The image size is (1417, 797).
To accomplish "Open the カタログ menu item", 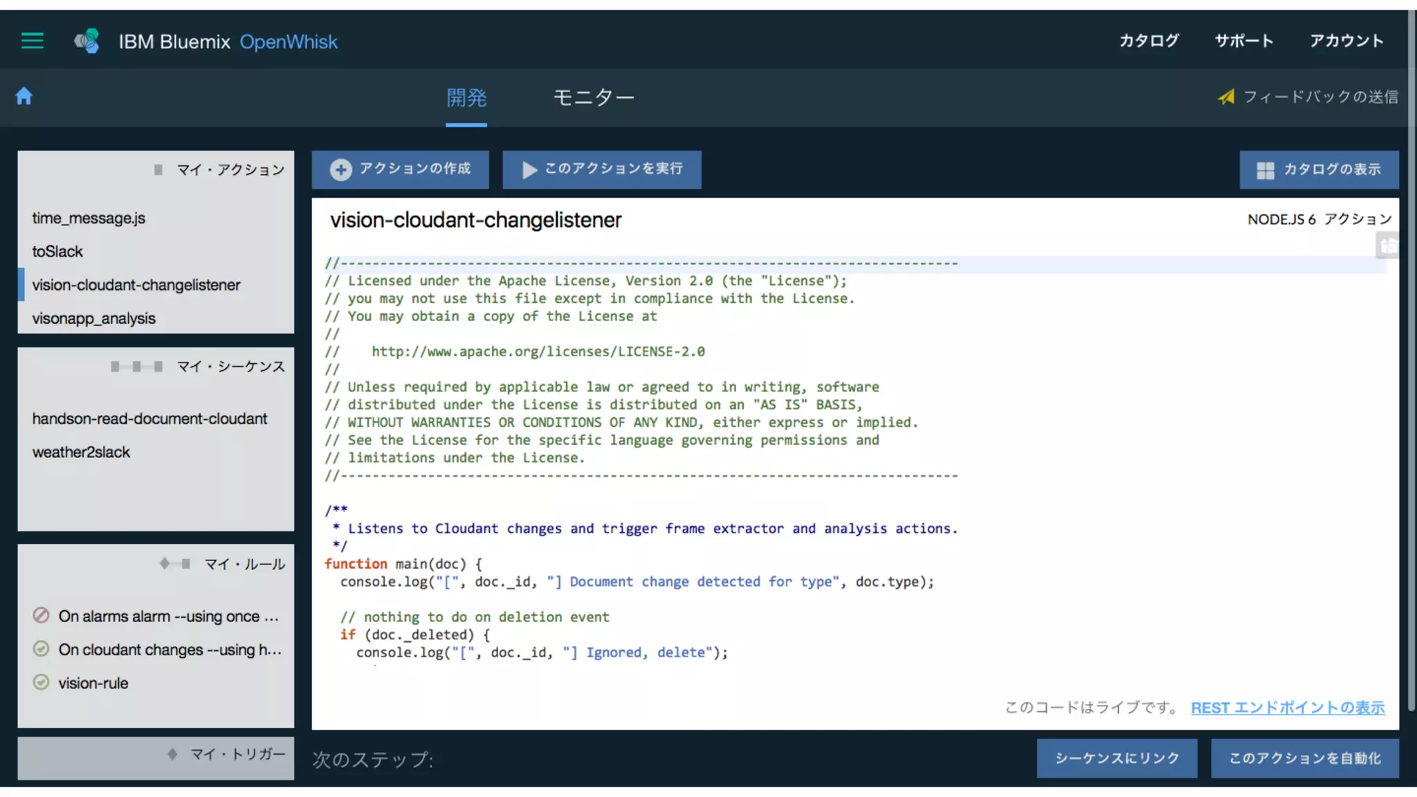I will (1149, 41).
